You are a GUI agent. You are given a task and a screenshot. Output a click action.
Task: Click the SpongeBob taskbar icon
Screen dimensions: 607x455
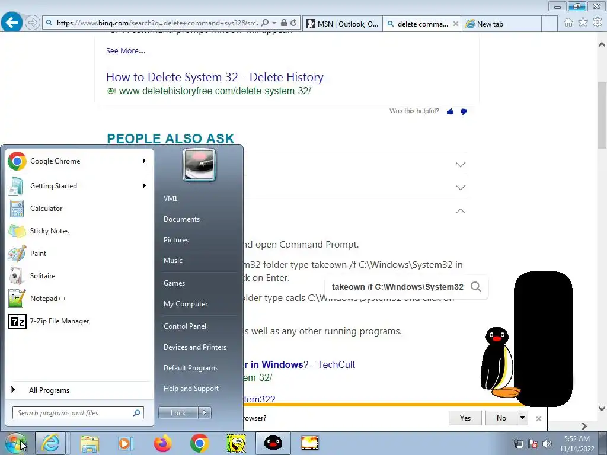coord(236,443)
